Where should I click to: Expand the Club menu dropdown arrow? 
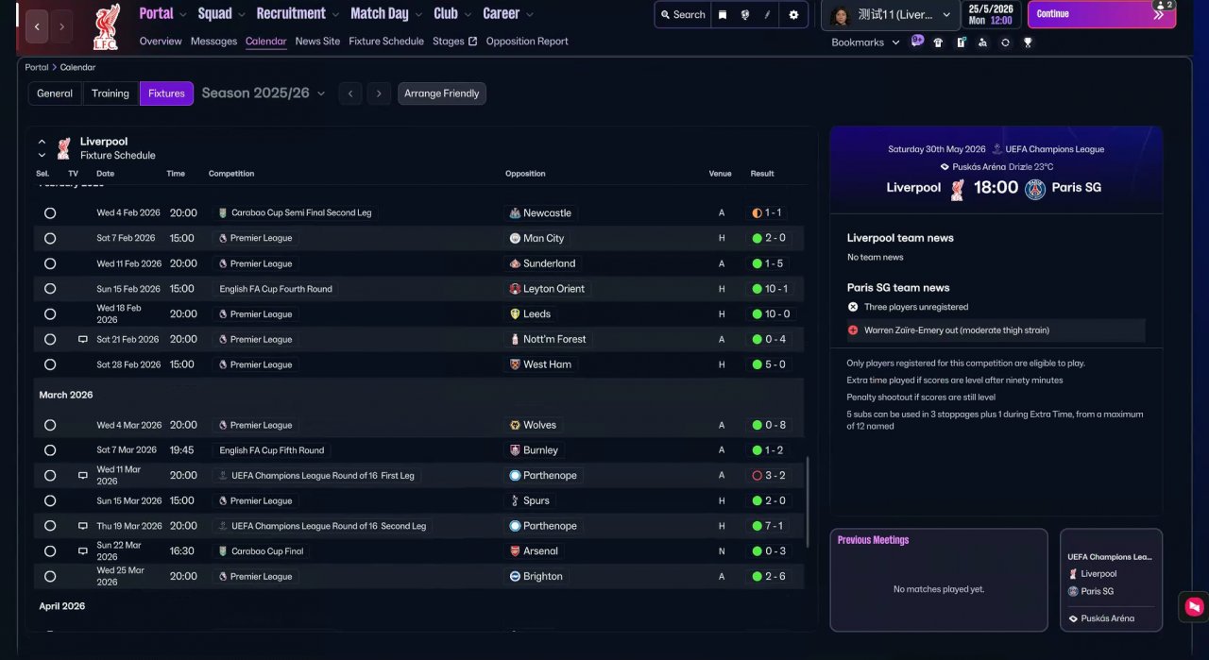tap(468, 14)
